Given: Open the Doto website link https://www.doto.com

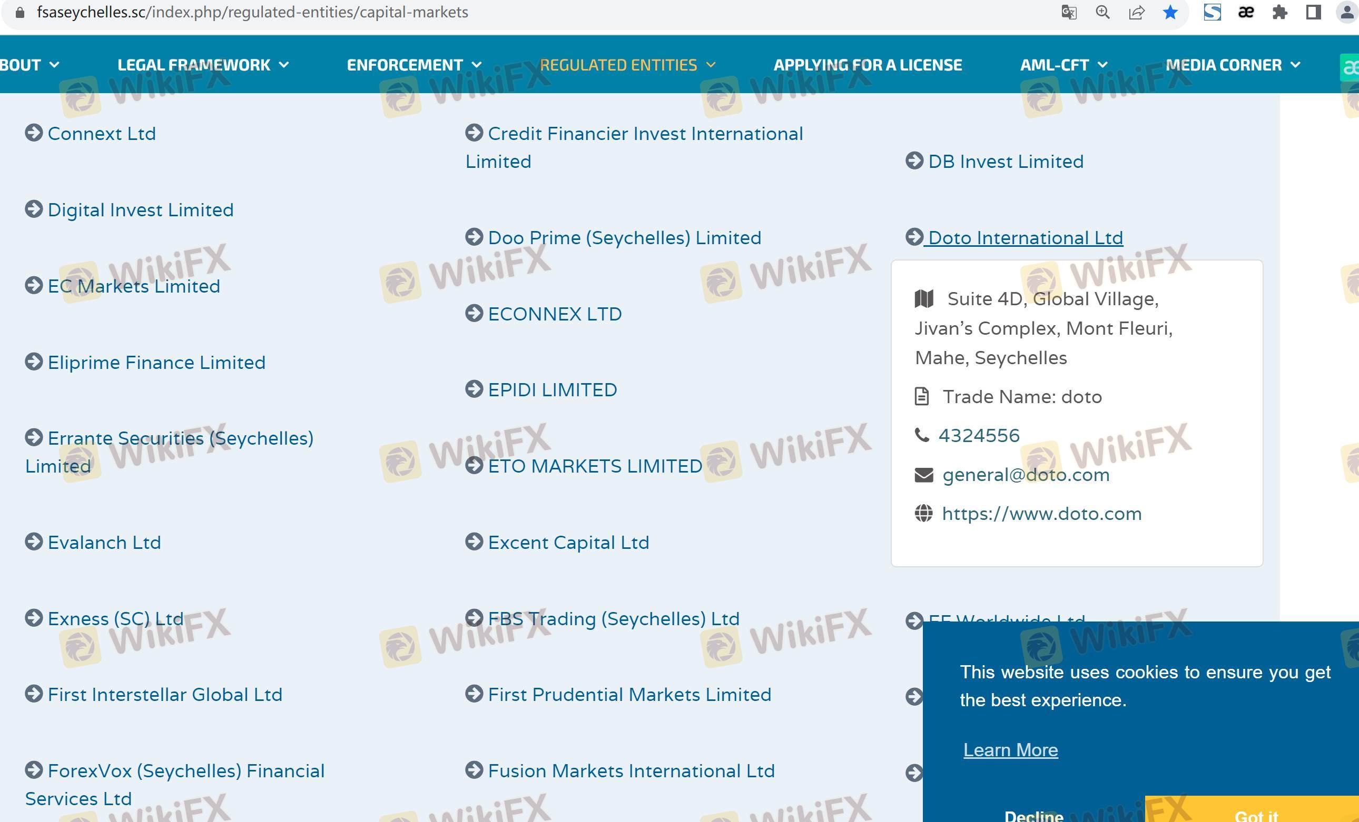Looking at the screenshot, I should tap(1042, 514).
